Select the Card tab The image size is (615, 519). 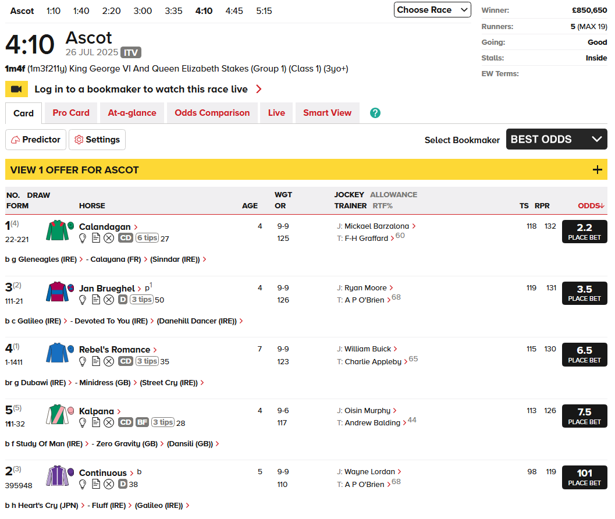coord(23,113)
